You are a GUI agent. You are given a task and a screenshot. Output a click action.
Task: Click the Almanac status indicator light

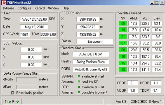click(79, 92)
